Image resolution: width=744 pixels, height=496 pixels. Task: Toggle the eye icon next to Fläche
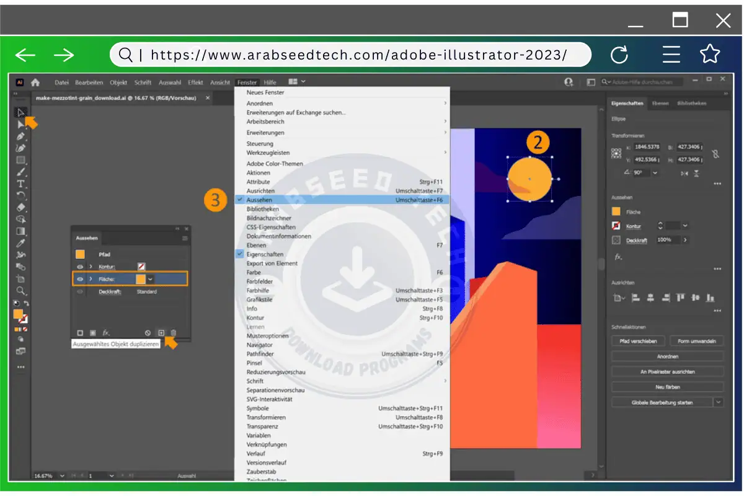pyautogui.click(x=79, y=279)
